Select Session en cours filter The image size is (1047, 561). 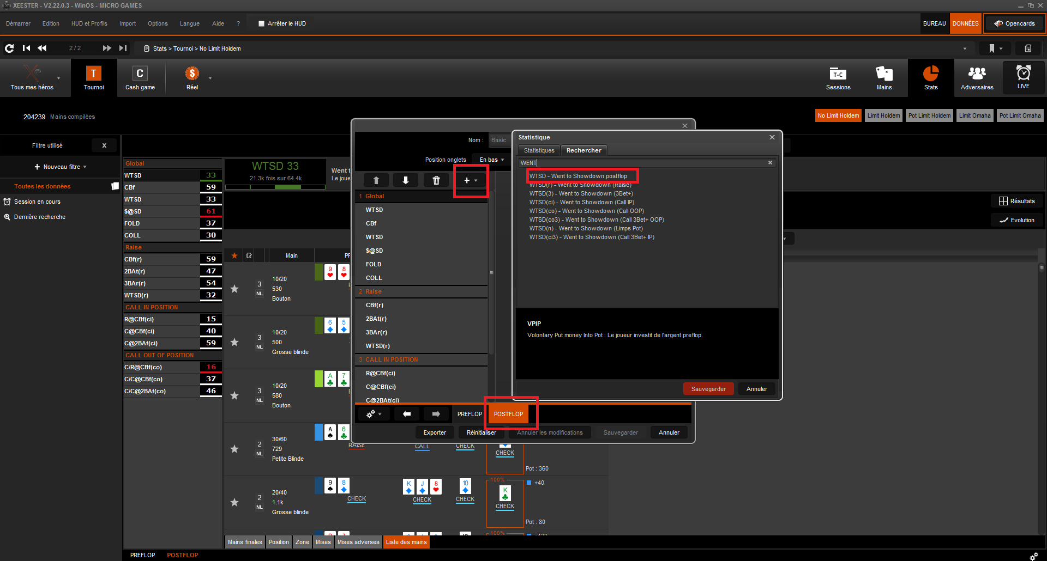pyautogui.click(x=37, y=202)
